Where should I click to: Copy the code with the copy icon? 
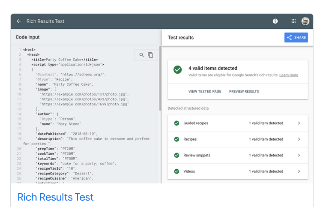click(151, 55)
